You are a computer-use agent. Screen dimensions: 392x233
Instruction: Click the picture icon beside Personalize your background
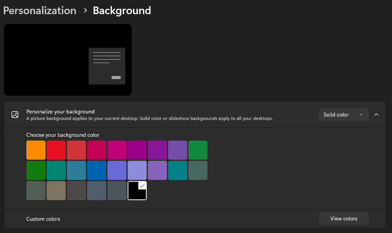[x=15, y=115]
